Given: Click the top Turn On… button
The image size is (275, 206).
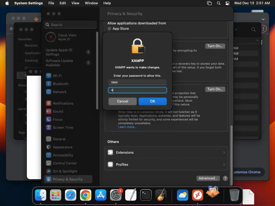Looking at the screenshot, I should 215,46.
